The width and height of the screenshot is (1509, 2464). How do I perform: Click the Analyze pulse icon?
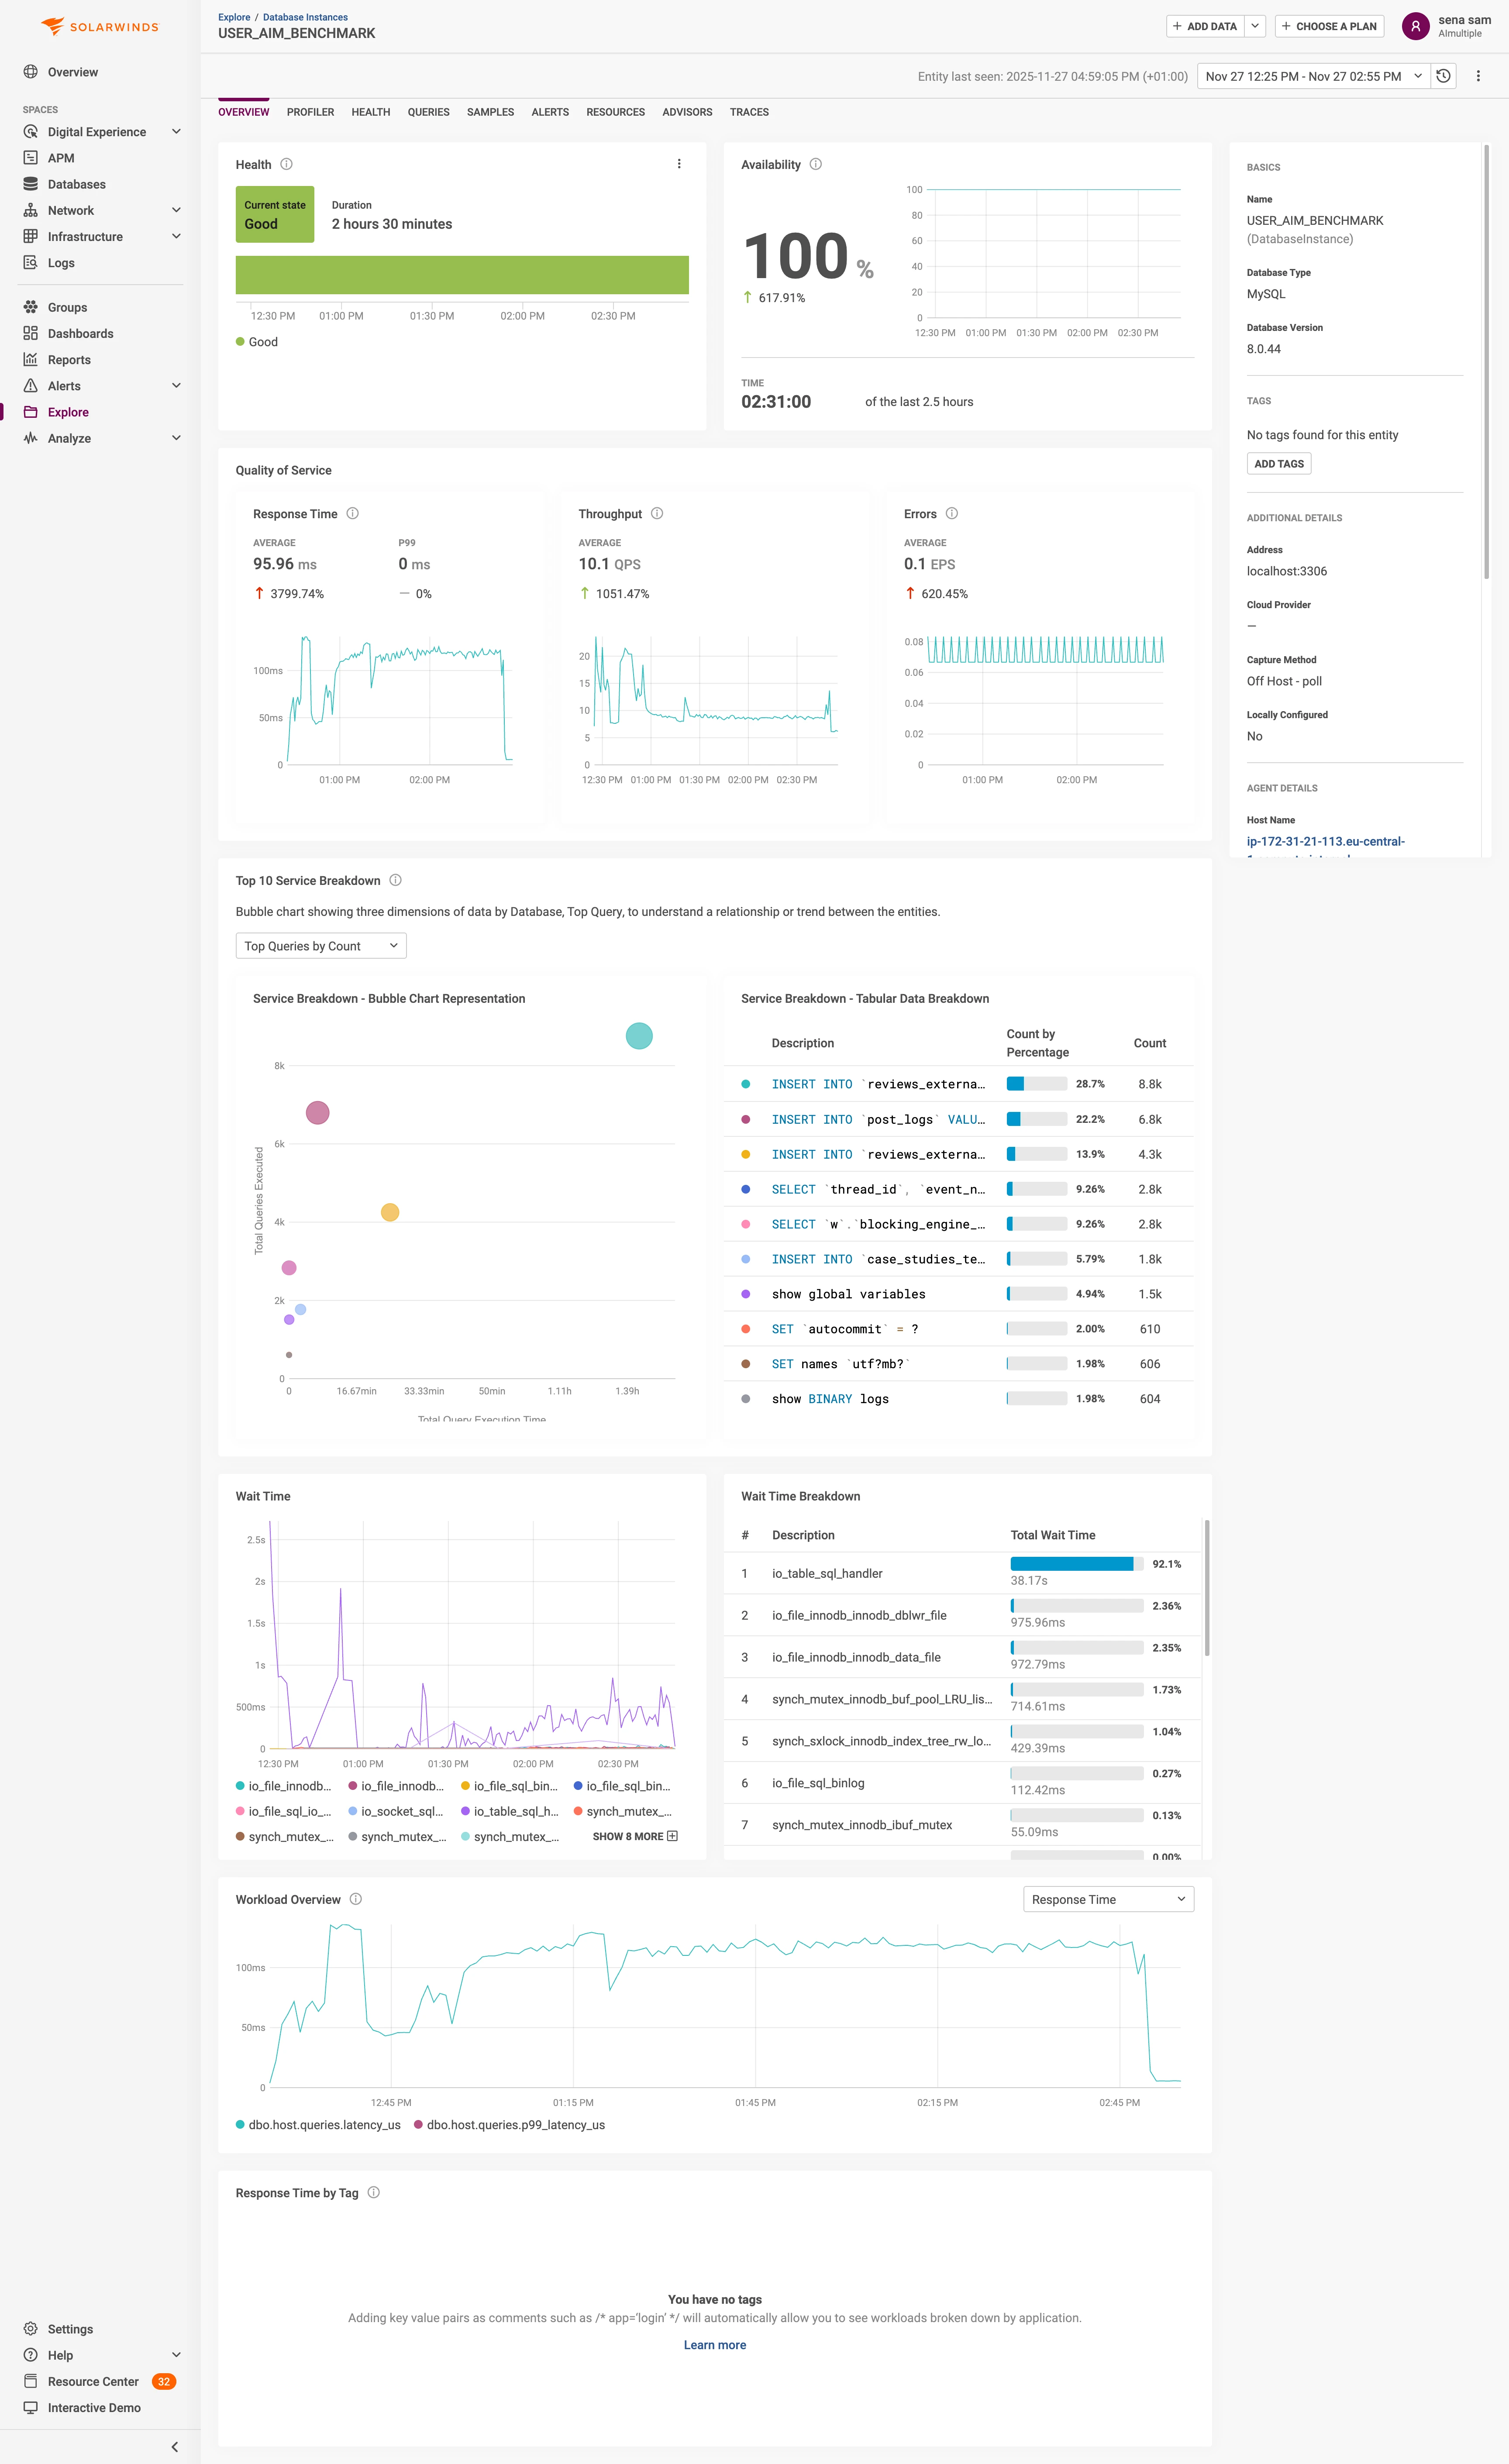tap(31, 438)
